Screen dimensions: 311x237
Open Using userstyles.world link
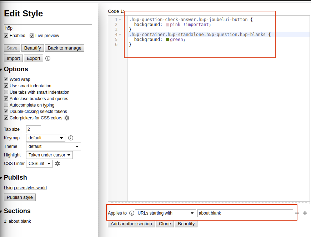click(25, 188)
